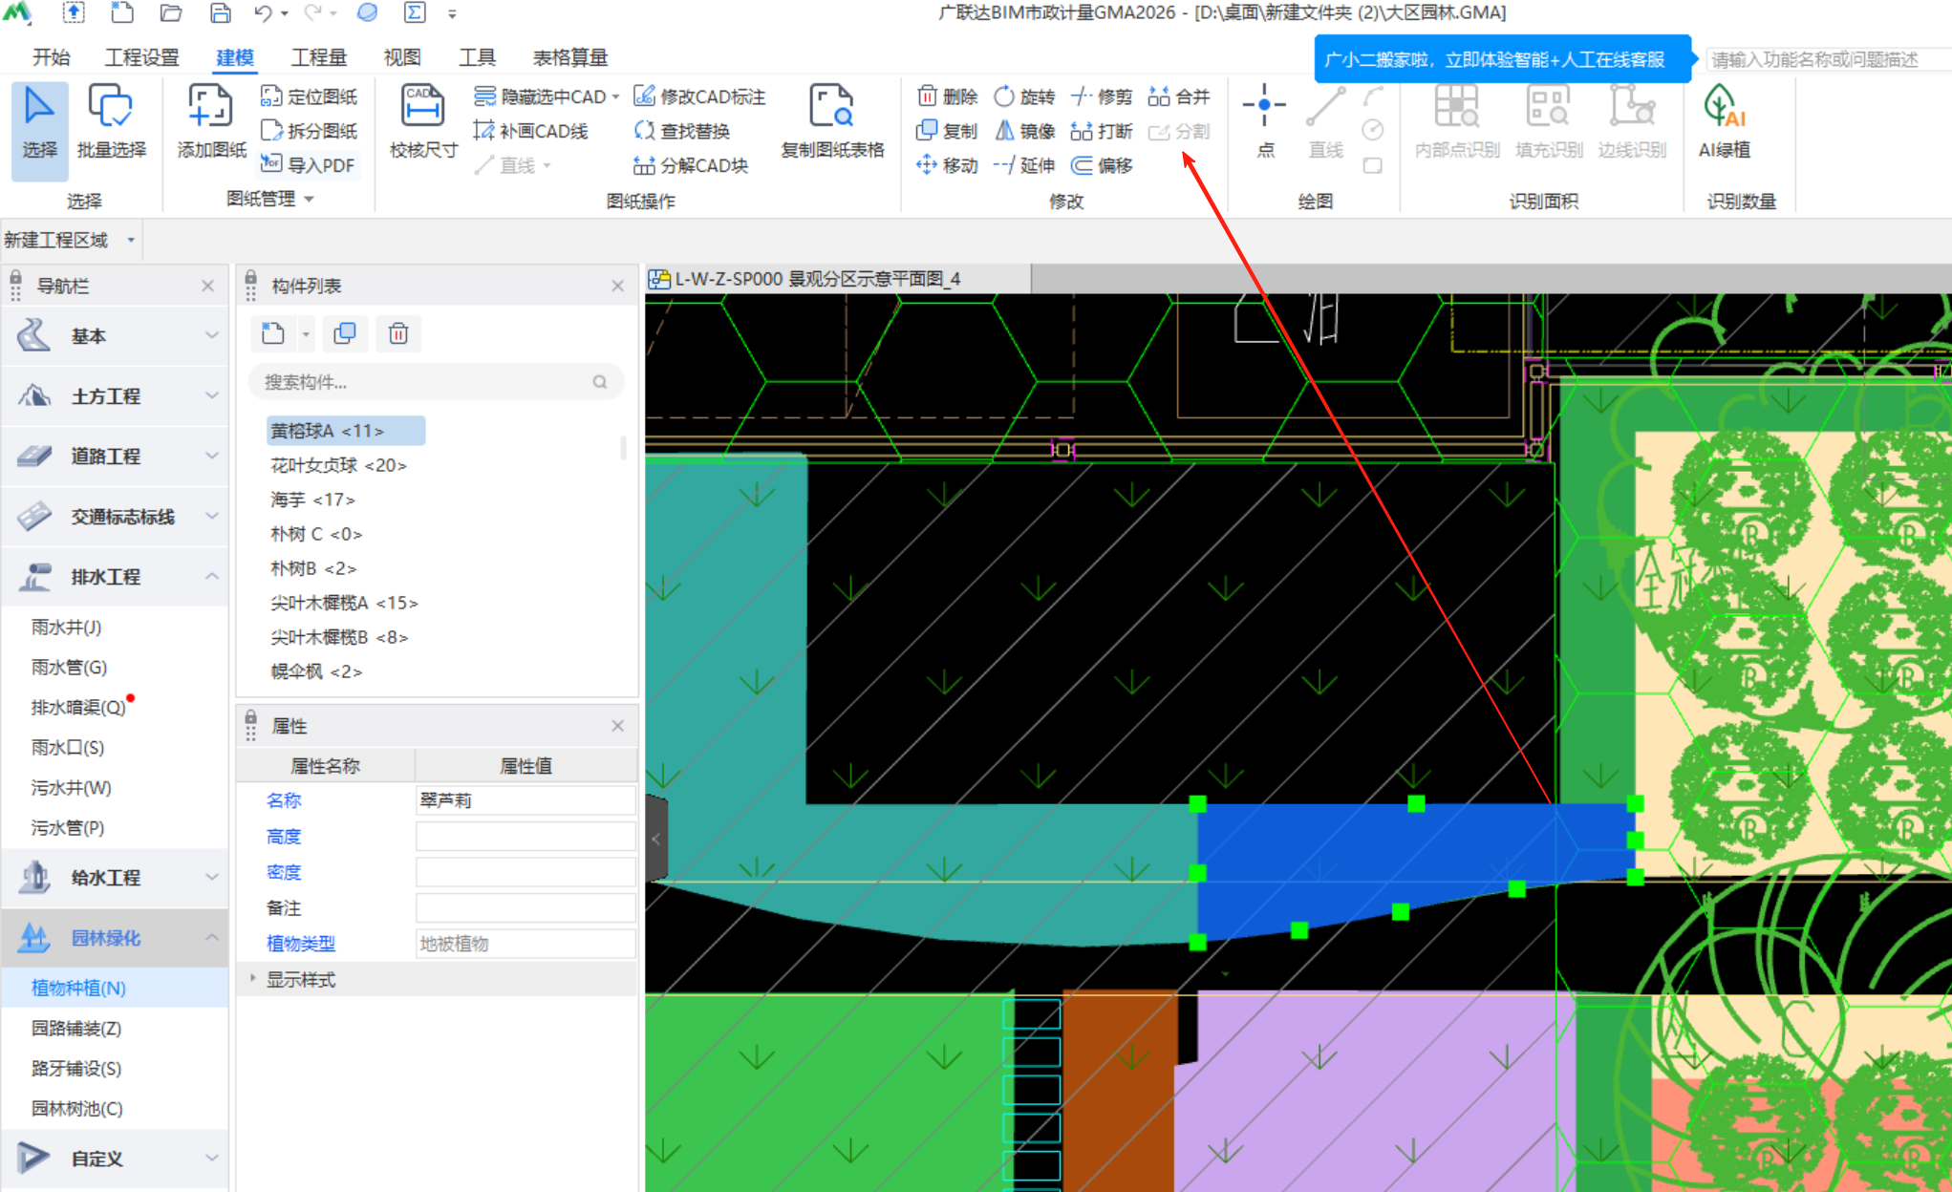Open the 表格算量 ribbon tab

[570, 57]
